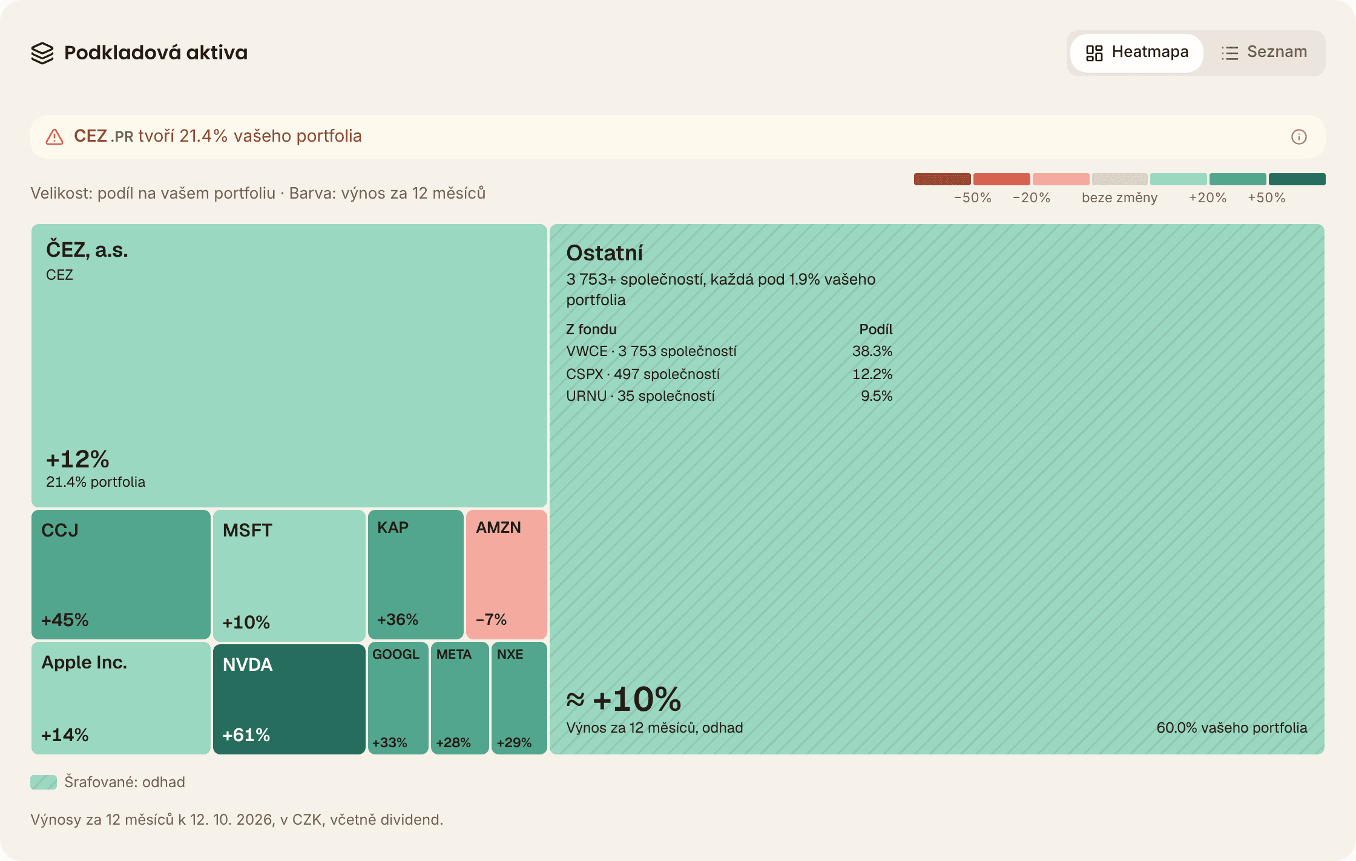Image resolution: width=1356 pixels, height=861 pixels.
Task: Click the URNU · 35 společností row
Action: pos(729,396)
